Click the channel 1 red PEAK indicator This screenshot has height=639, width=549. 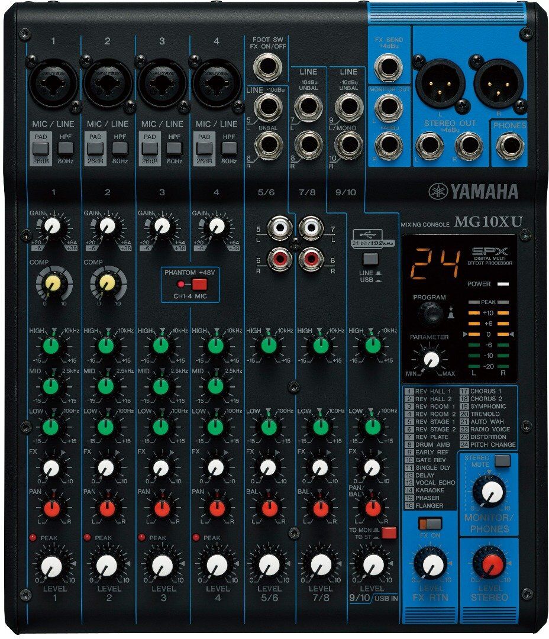pos(33,537)
